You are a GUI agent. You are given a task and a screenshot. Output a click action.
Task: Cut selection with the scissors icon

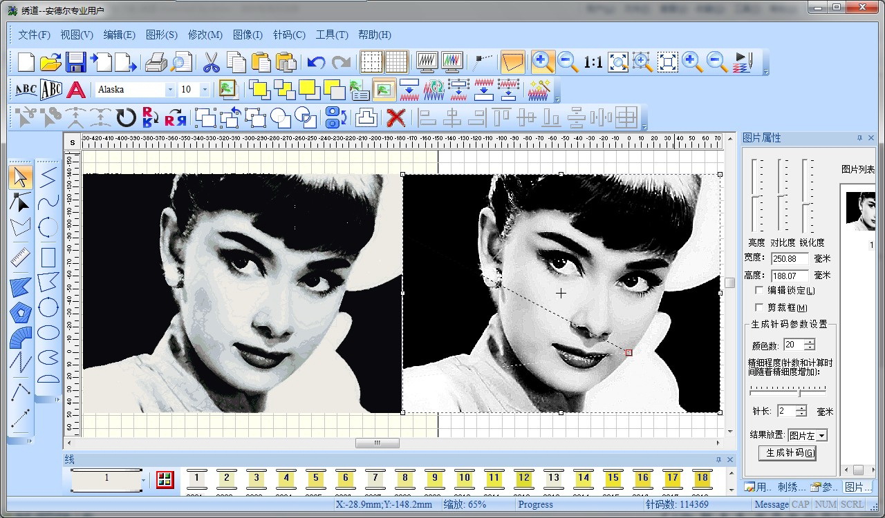click(211, 62)
